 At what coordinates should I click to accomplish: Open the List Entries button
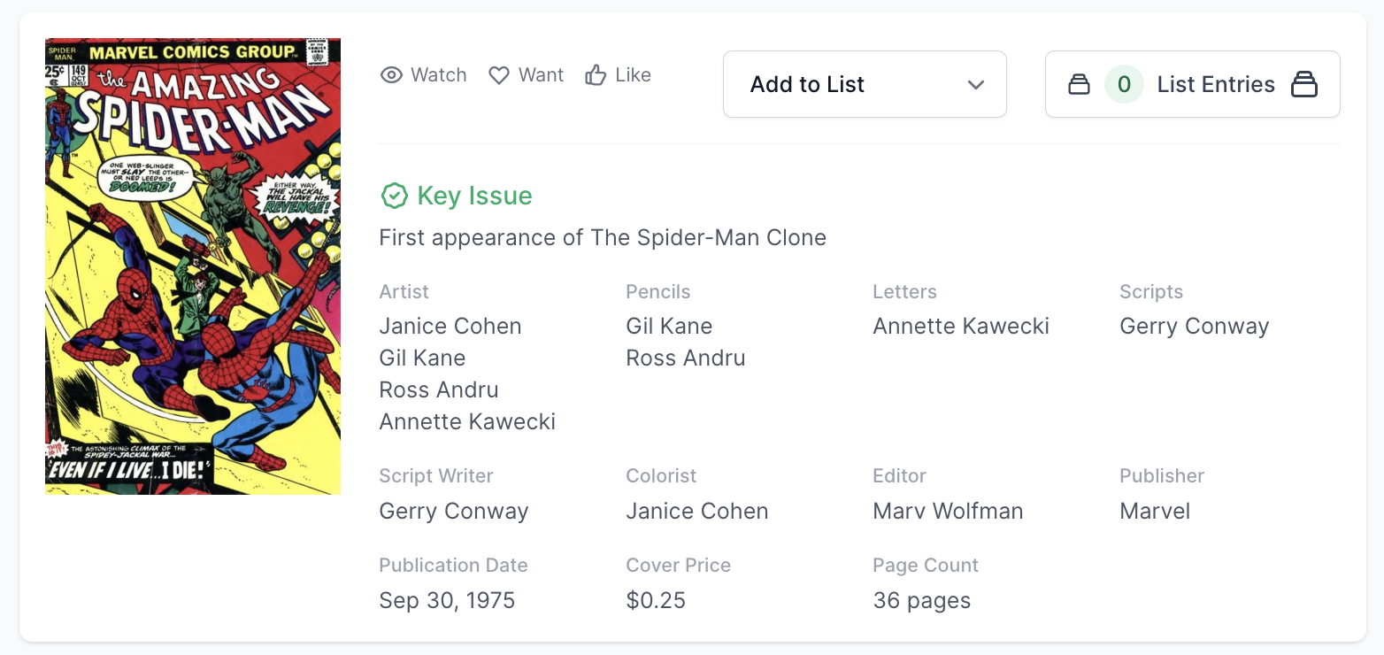click(1192, 85)
